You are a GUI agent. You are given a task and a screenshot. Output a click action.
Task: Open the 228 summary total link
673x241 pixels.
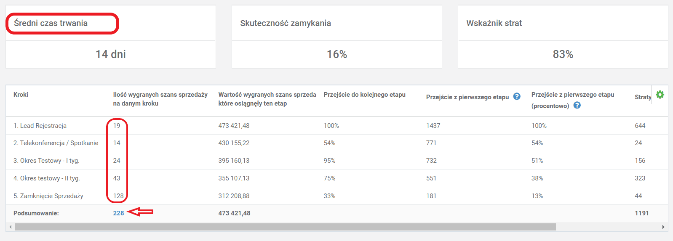tap(118, 213)
